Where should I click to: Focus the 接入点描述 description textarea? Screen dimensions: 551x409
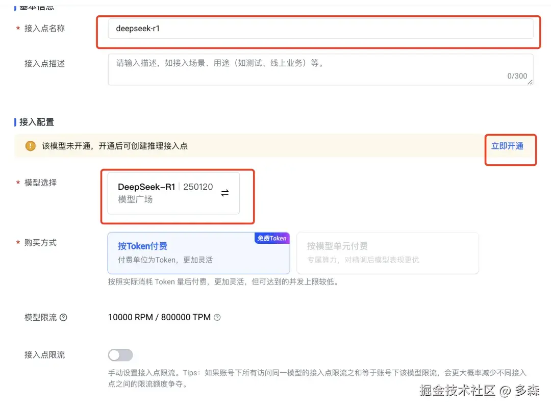tap(320, 69)
